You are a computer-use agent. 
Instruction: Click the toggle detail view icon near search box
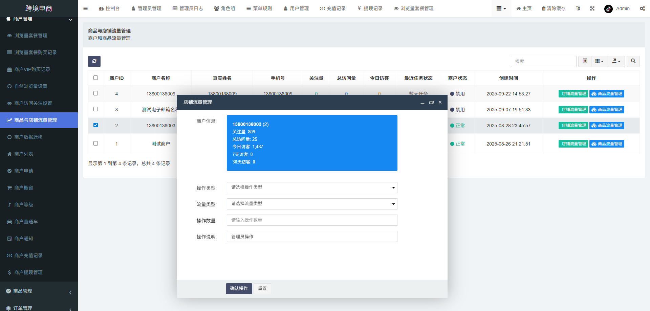(585, 61)
